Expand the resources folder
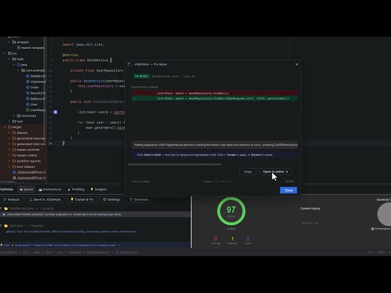This screenshot has height=293, width=391. 14,115
